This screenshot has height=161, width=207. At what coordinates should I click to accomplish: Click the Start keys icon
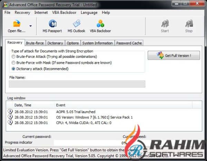(165, 24)
